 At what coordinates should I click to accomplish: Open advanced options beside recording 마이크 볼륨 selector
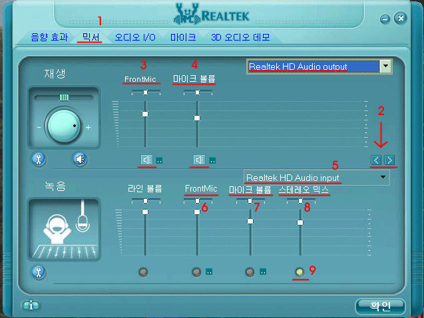[x=263, y=271]
